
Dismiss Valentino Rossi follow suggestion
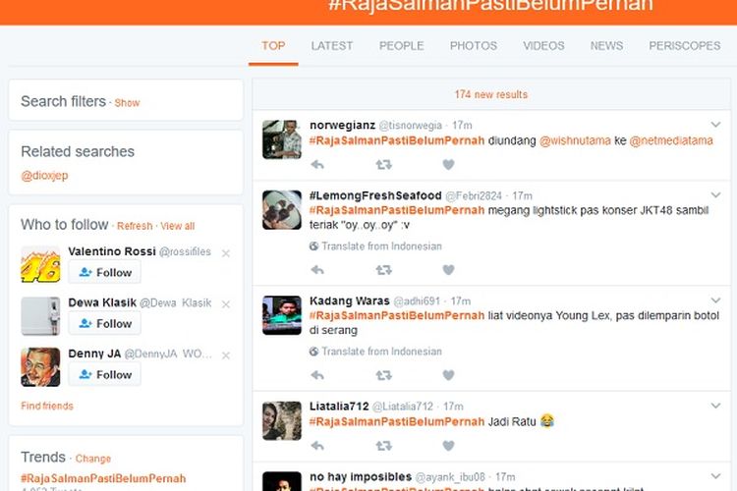pyautogui.click(x=226, y=253)
